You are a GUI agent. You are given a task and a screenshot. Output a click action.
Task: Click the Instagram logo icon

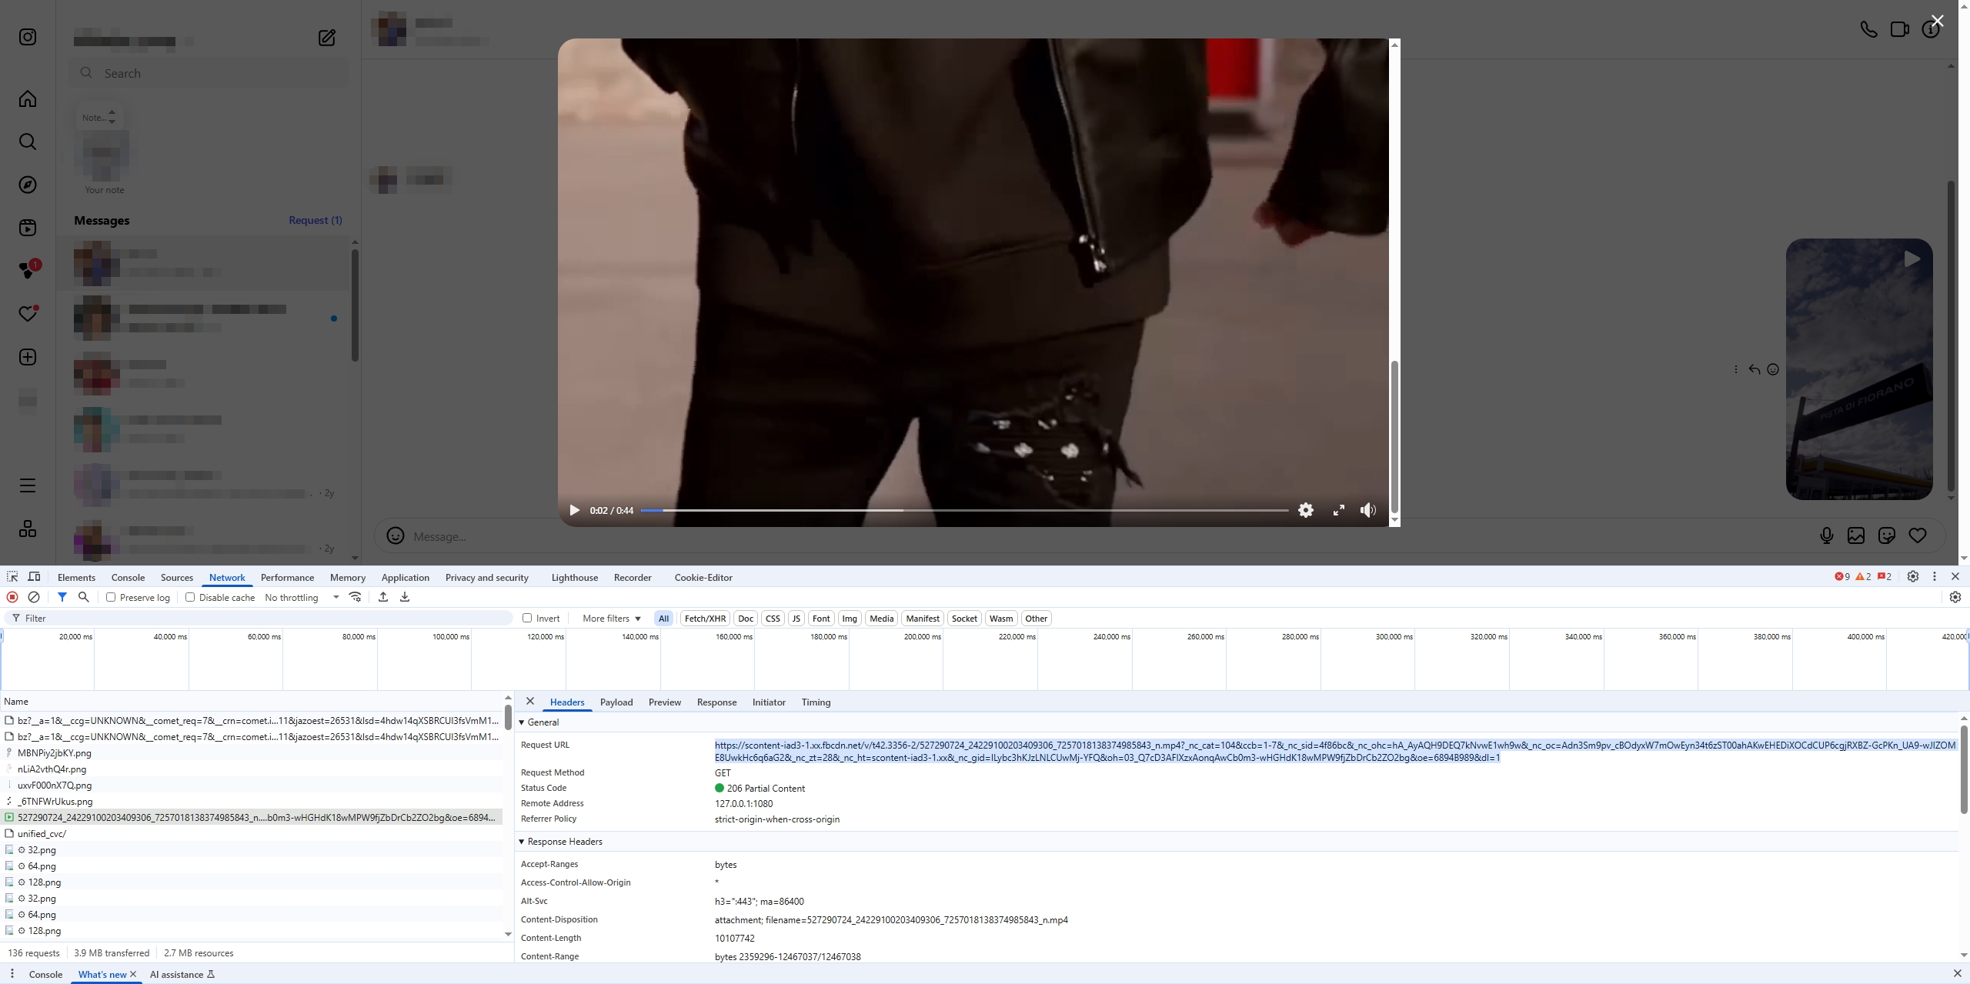click(x=28, y=37)
